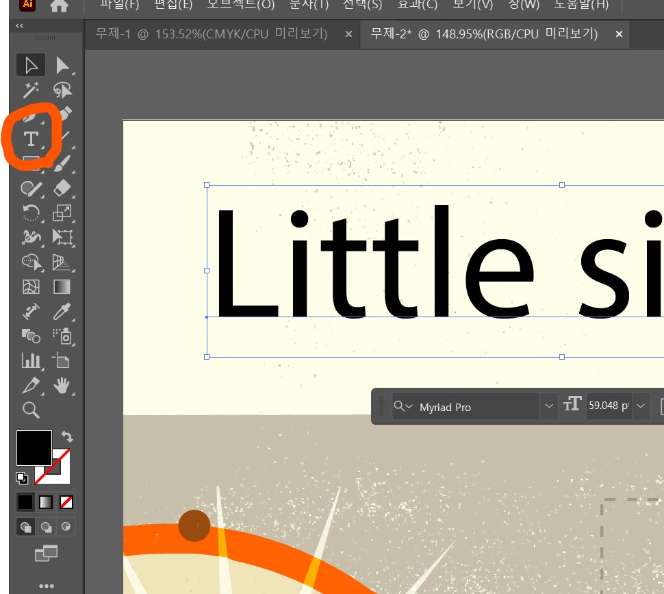
Task: Enable Draw Normal mode
Action: point(26,527)
